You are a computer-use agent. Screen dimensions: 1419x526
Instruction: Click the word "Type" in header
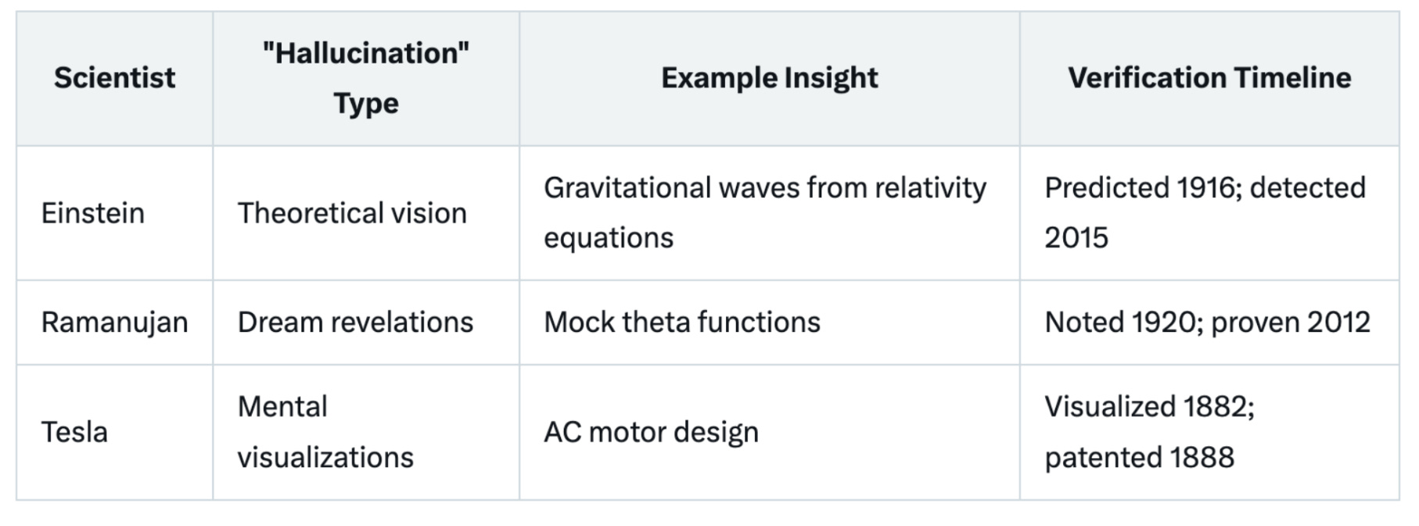[x=366, y=103]
